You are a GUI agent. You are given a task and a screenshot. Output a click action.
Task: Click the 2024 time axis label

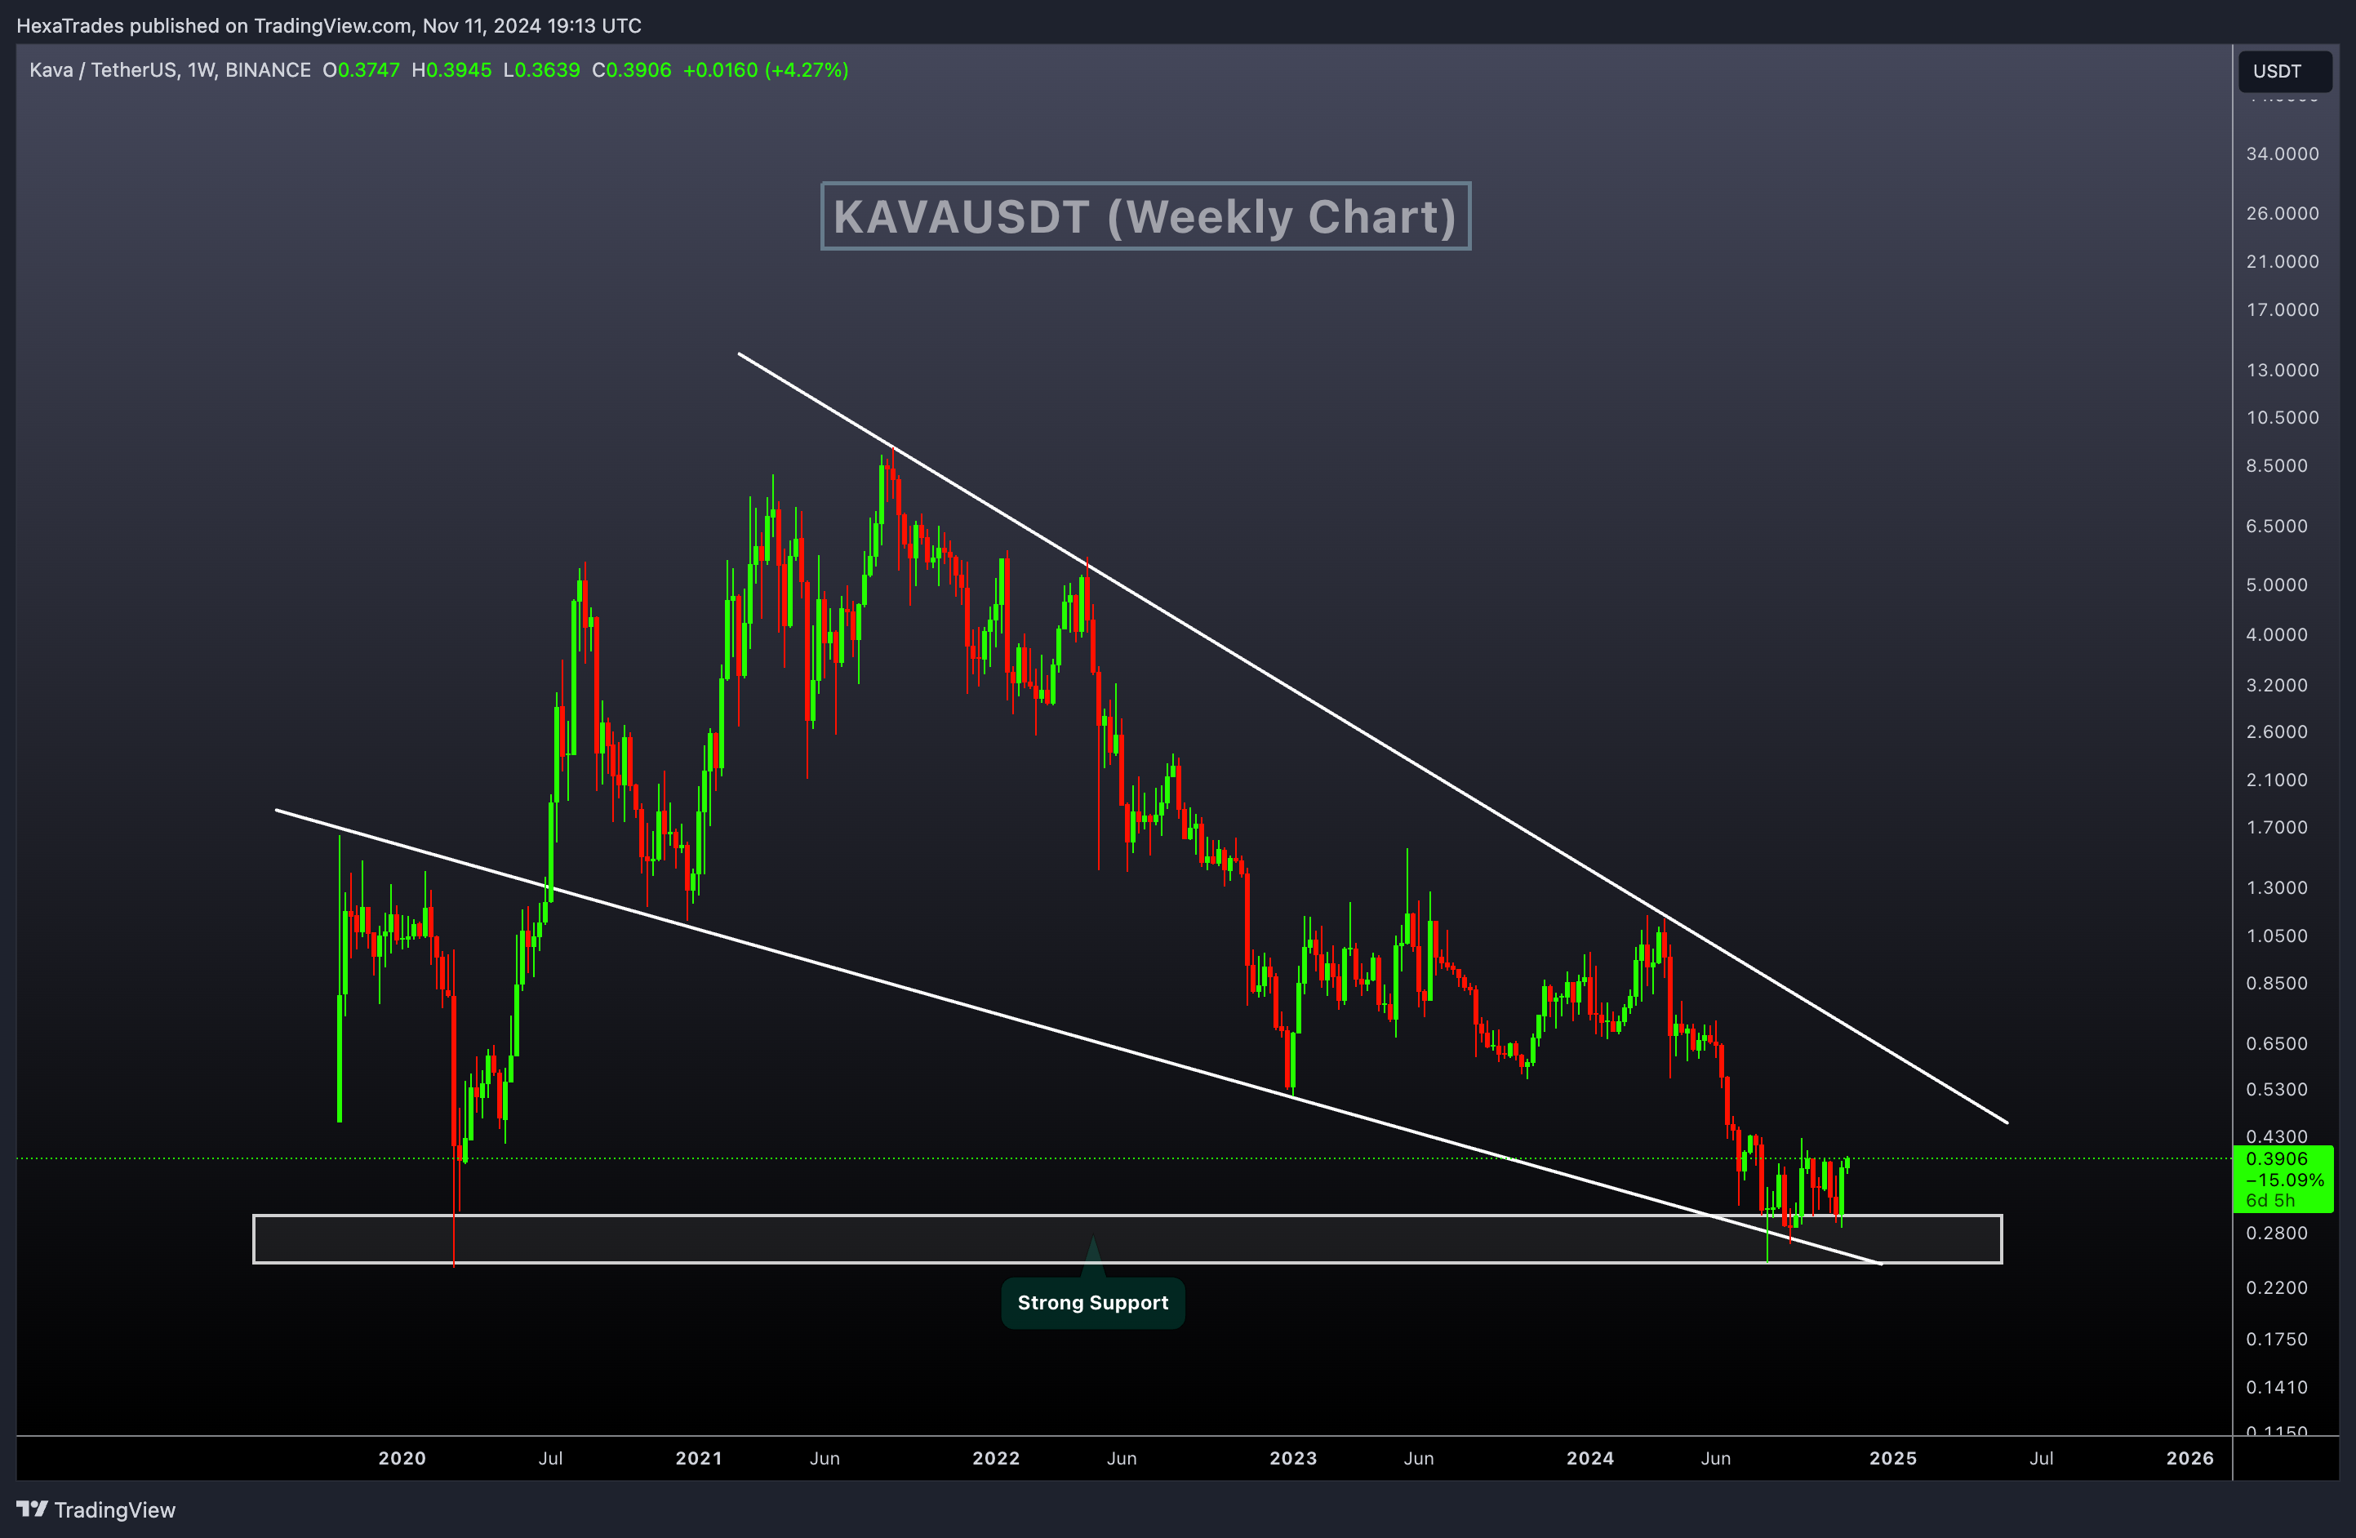pyautogui.click(x=1589, y=1458)
